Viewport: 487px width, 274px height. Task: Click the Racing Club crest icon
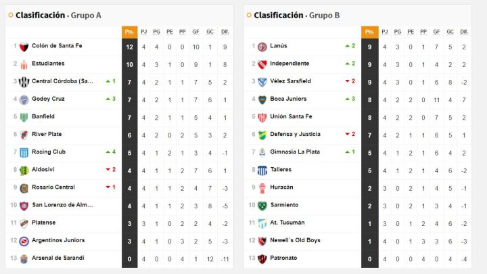click(x=24, y=152)
